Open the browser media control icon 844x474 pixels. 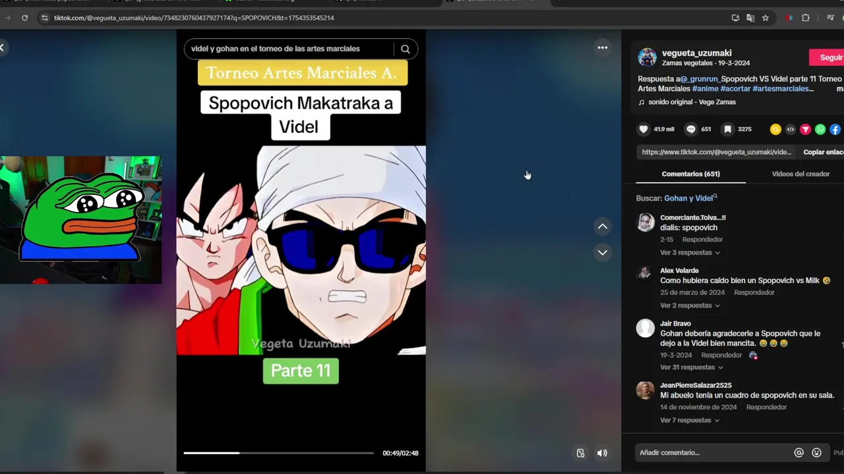[x=830, y=18]
